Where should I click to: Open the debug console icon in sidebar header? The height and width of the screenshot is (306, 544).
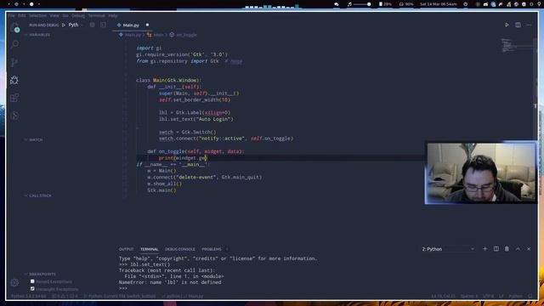coord(103,25)
